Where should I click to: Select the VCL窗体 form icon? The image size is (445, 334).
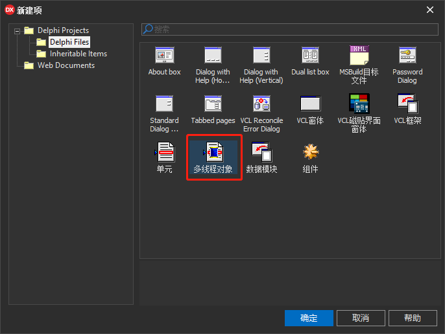click(310, 104)
